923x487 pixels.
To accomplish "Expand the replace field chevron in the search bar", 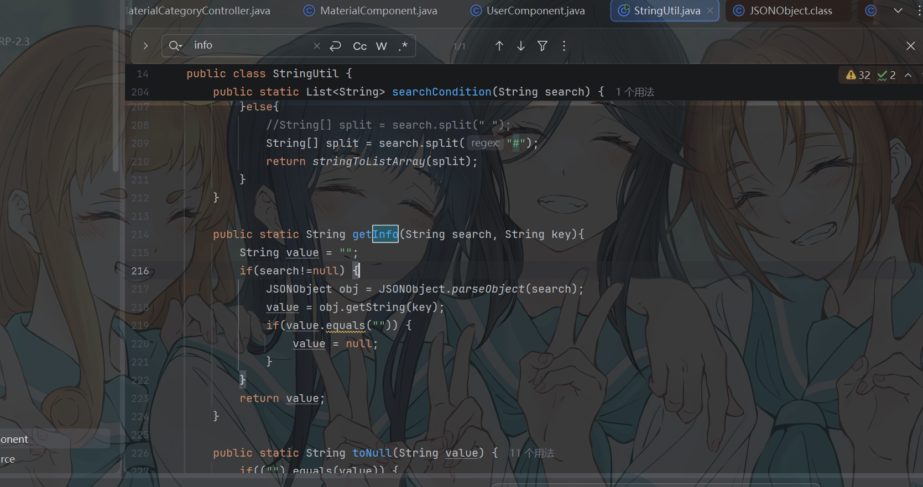I will tap(145, 46).
